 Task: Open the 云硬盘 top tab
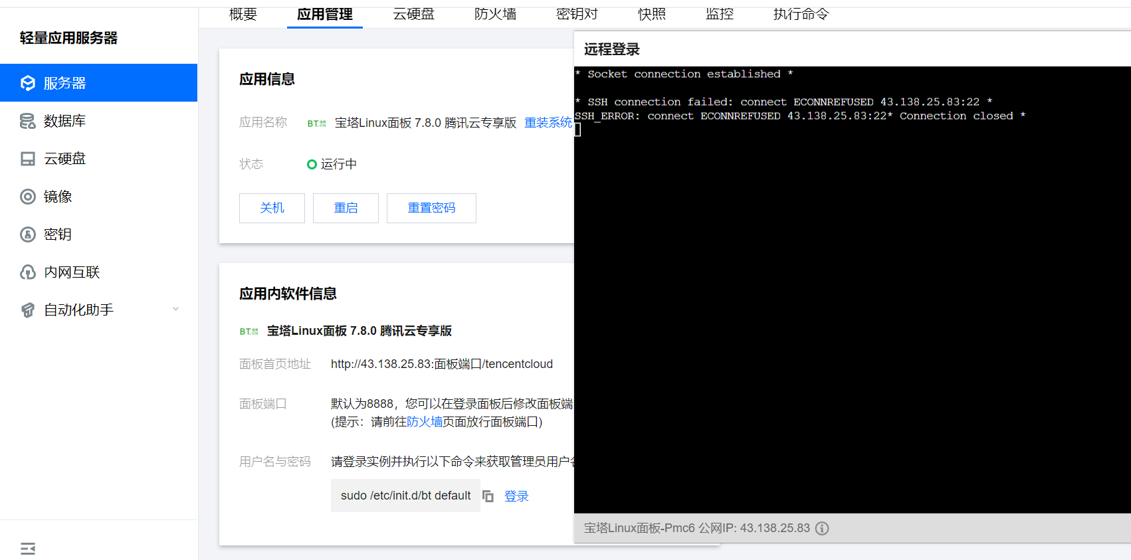pos(413,14)
